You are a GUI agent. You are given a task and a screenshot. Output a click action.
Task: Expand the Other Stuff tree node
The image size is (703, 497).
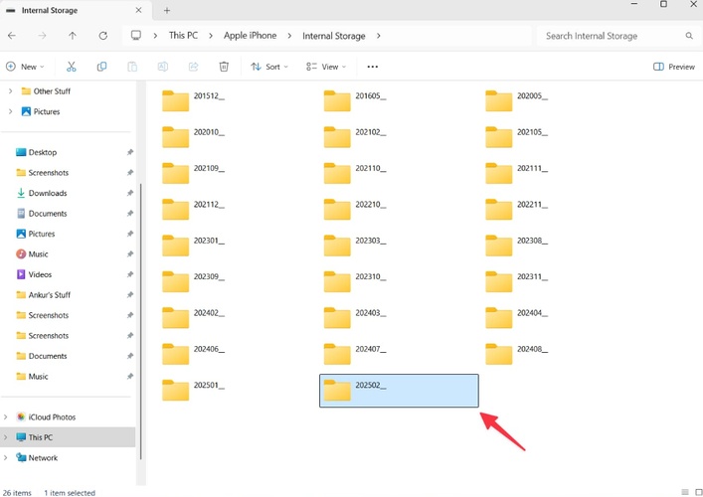point(10,91)
